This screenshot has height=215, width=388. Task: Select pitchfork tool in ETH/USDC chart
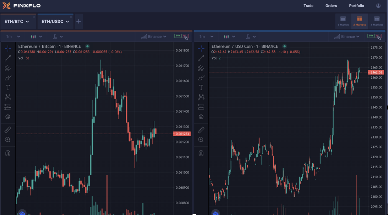(x=201, y=68)
